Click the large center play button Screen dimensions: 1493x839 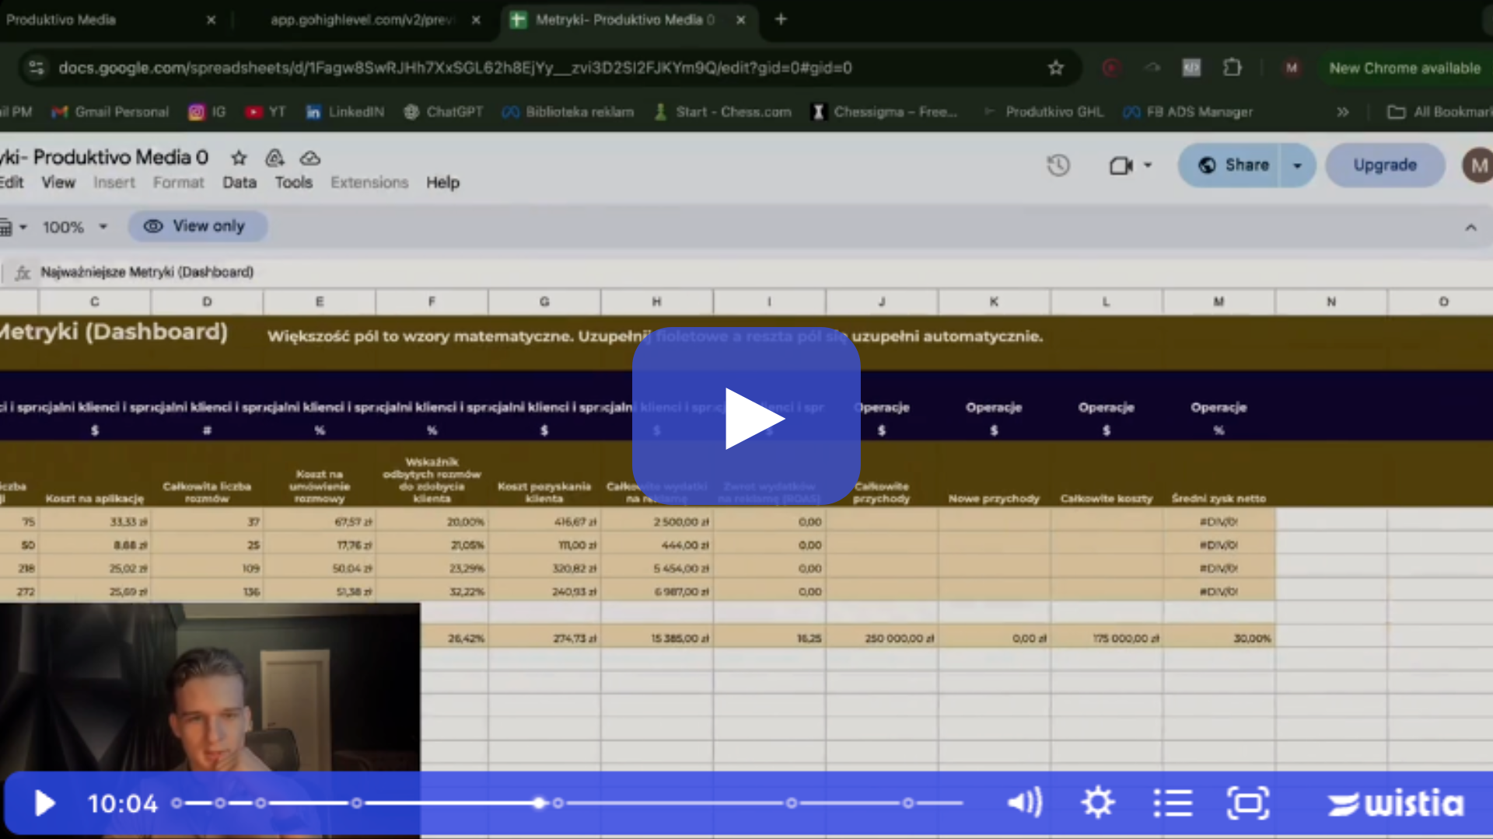point(746,418)
